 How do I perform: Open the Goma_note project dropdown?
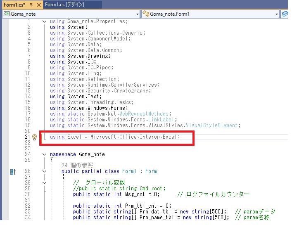click(138, 14)
